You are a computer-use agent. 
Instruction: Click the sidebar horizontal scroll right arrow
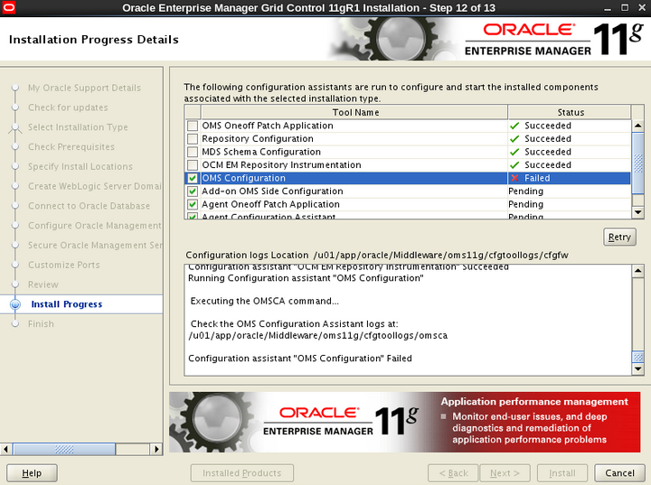click(x=156, y=449)
